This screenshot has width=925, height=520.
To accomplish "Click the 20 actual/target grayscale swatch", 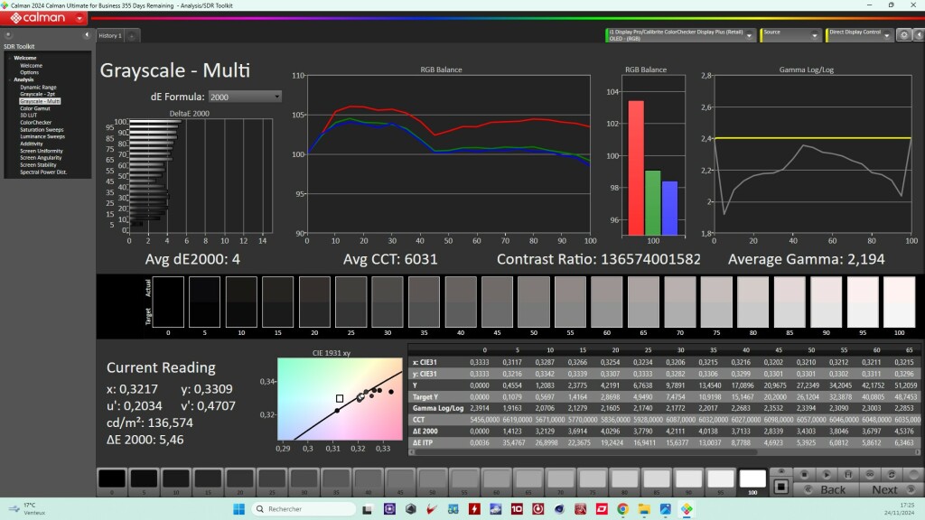I will [x=314, y=302].
